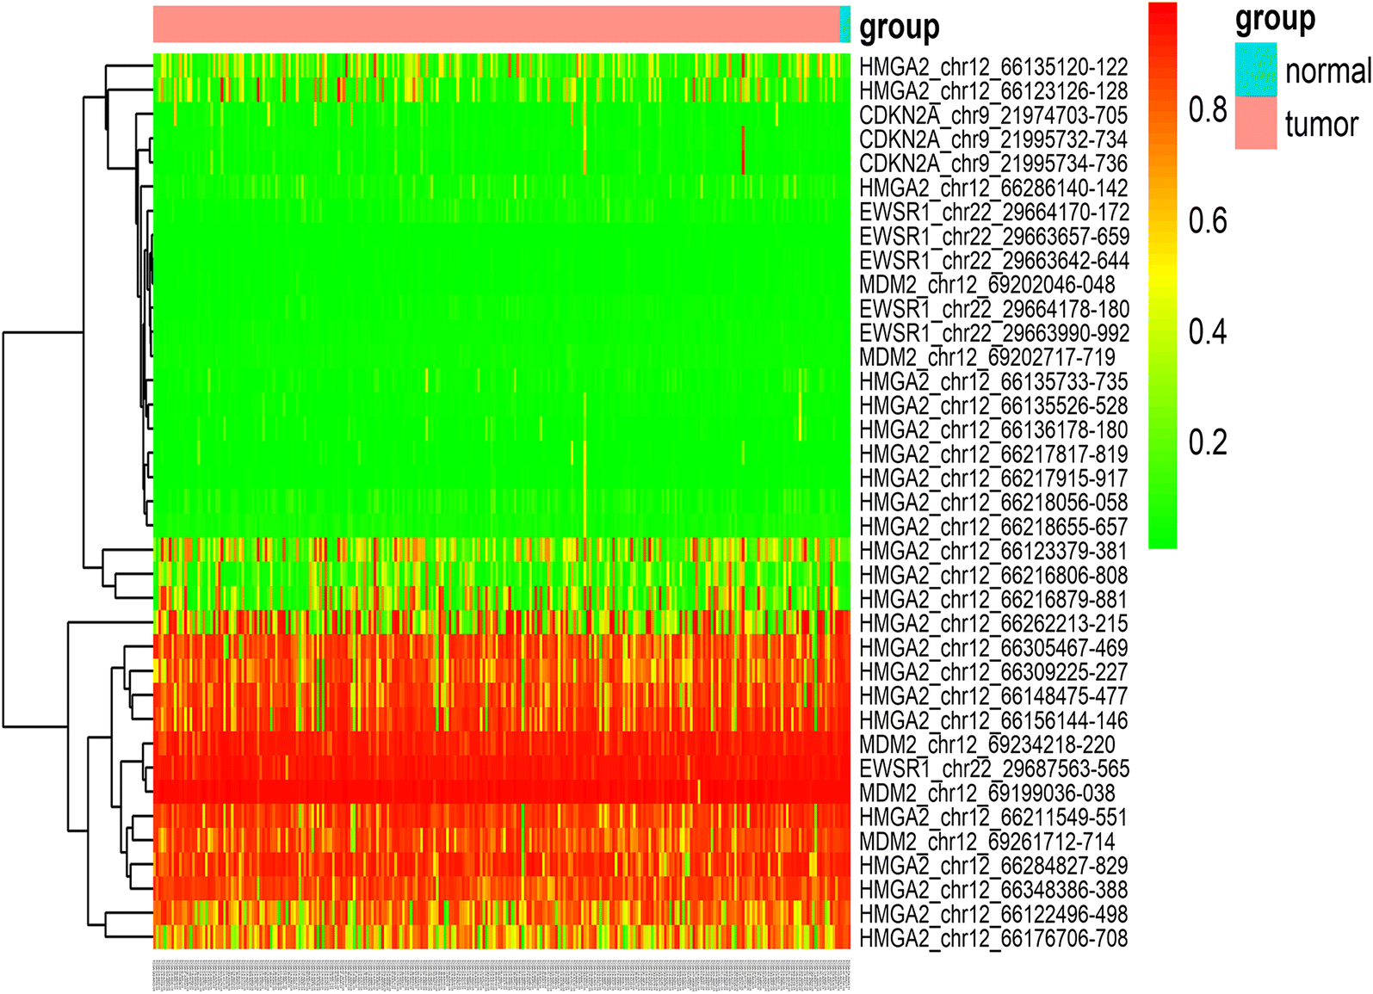This screenshot has height=994, width=1373.
Task: Select row label CDKN2A_chr9_21974703-705
Action: [993, 114]
